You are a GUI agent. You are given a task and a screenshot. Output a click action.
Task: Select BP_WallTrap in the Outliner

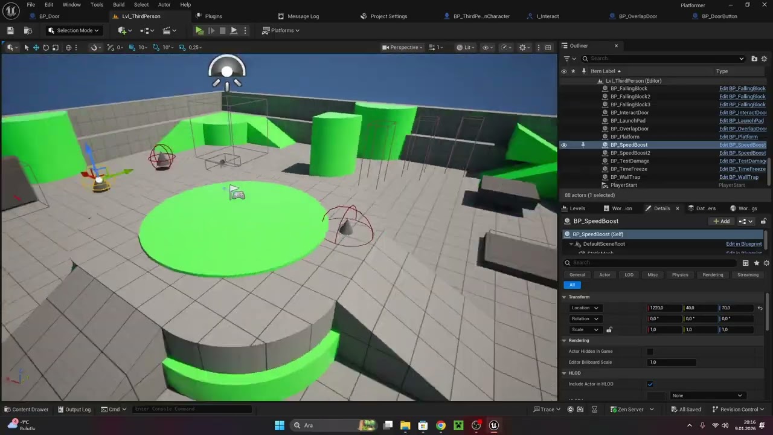tap(625, 177)
